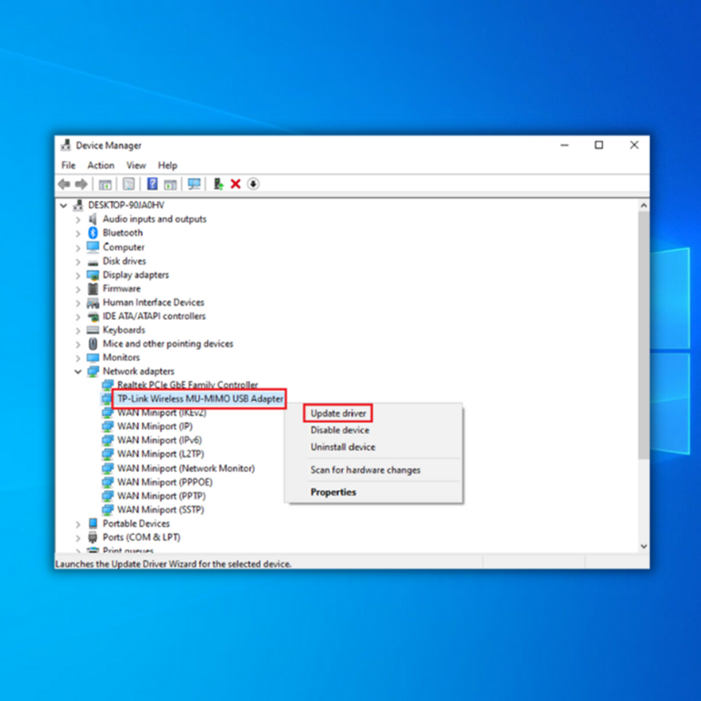Select WAN Miniport (SSTP)
This screenshot has height=701, width=701.
point(160,510)
